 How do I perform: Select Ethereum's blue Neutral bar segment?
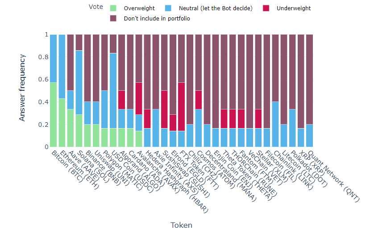pos(62,66)
